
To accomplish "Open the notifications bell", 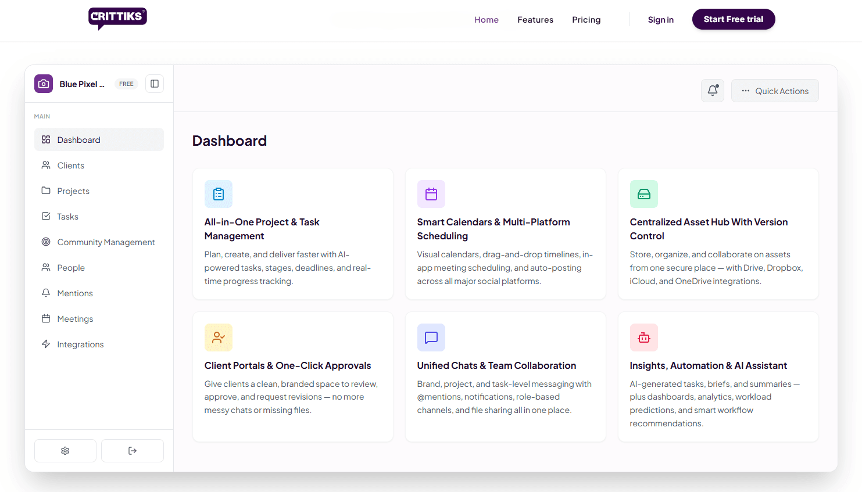I will tap(712, 91).
